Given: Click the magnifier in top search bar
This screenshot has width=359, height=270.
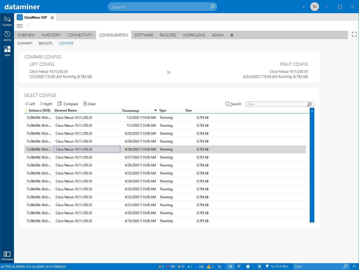Looking at the screenshot, I should [x=212, y=7].
